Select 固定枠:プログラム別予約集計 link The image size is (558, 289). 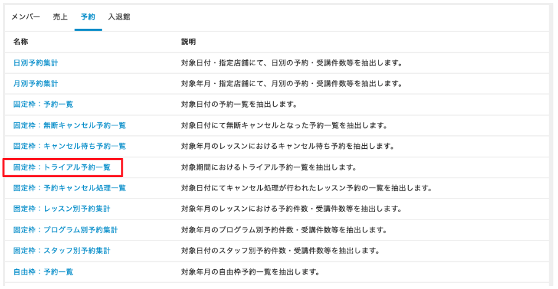pos(65,230)
